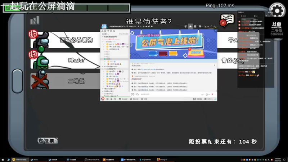Select highlighted sub-channel 队伍四 in YY
Screen dimensions: 288x162
[x=115, y=59]
